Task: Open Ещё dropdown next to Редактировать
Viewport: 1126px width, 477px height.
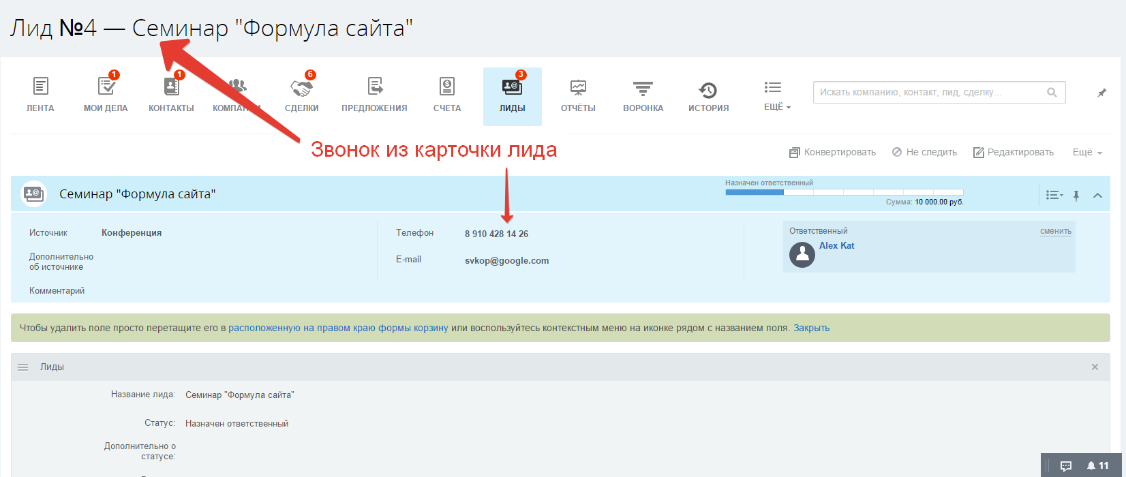Action: tap(1087, 153)
